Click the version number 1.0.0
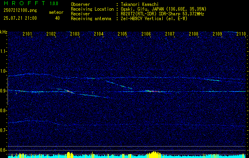This screenshot has width=249, height=158. (x=54, y=4)
